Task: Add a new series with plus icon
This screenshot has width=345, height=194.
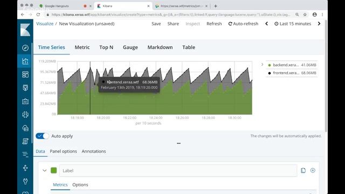Action: click(x=313, y=170)
